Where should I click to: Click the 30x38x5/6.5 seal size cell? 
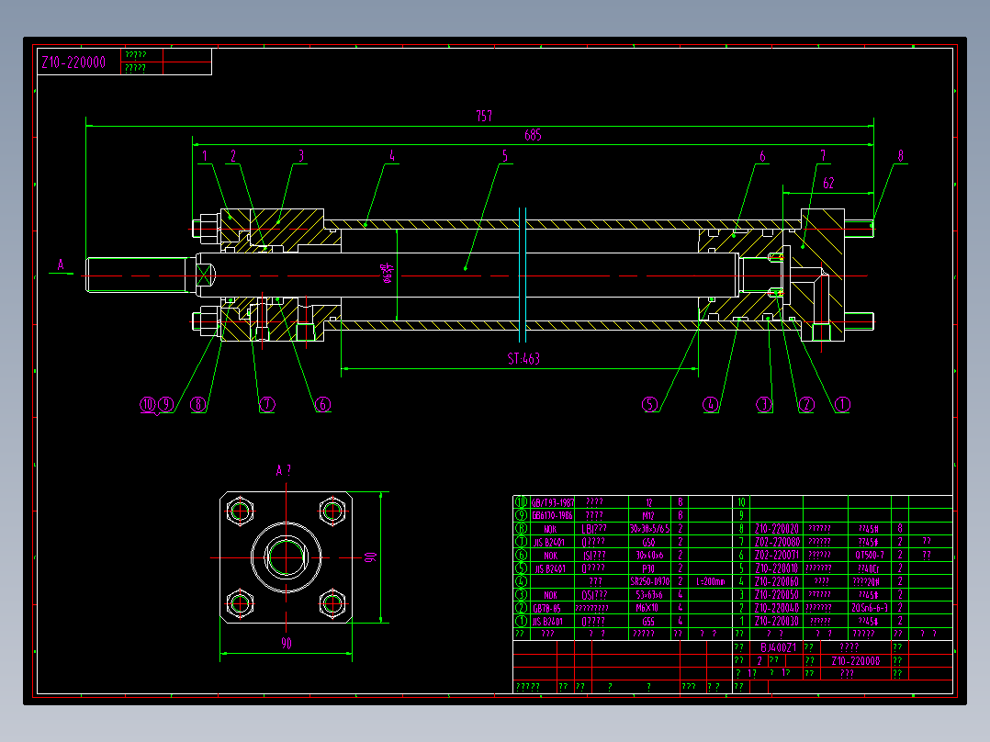[x=649, y=529]
